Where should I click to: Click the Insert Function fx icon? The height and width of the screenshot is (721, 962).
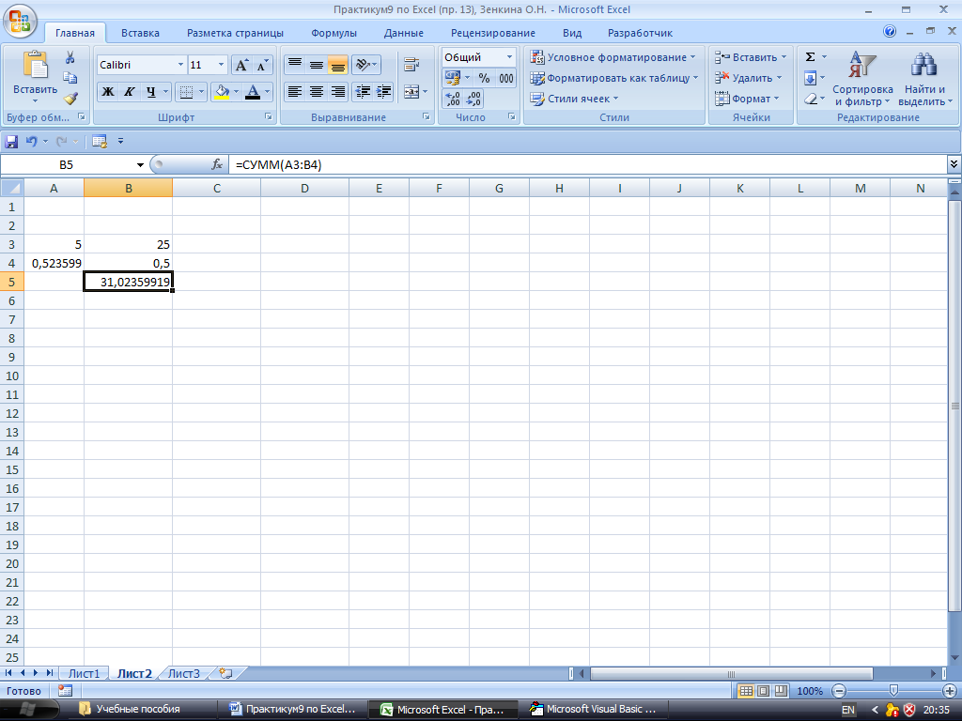pyautogui.click(x=217, y=164)
